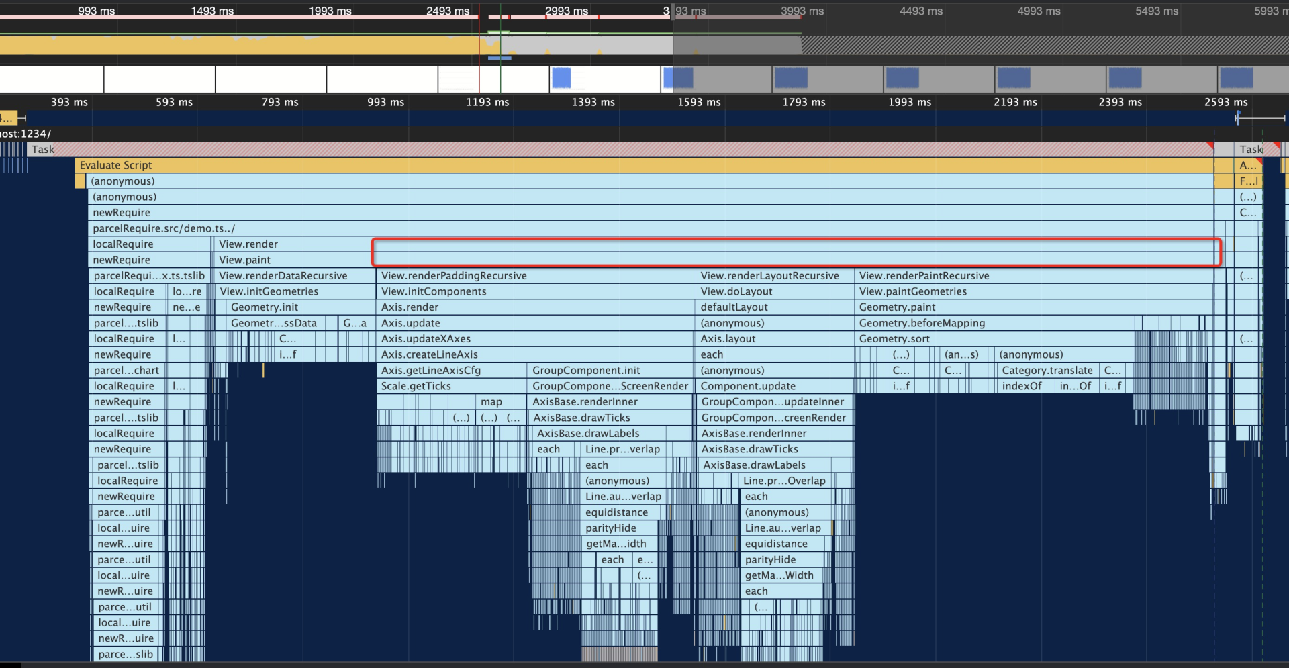Click the Axis.update frame

point(536,323)
